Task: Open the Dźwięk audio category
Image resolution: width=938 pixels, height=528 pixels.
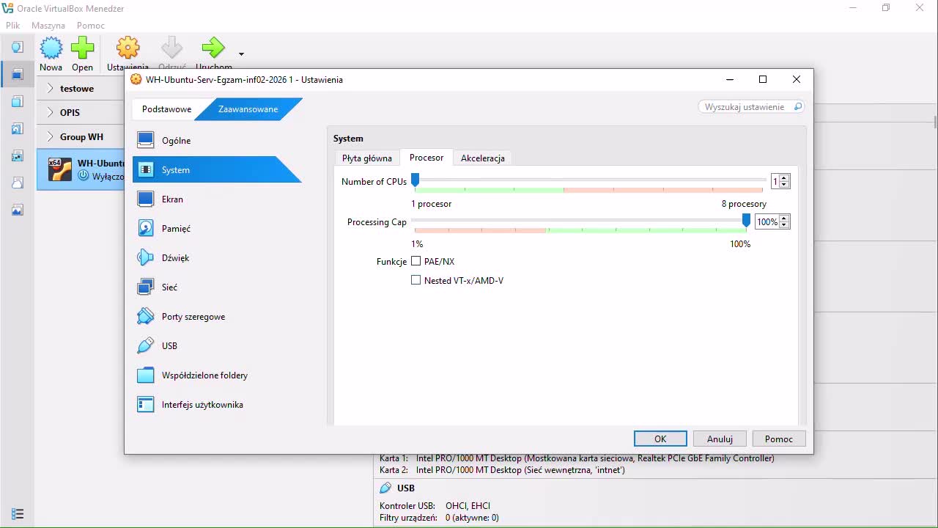Action: click(217, 258)
